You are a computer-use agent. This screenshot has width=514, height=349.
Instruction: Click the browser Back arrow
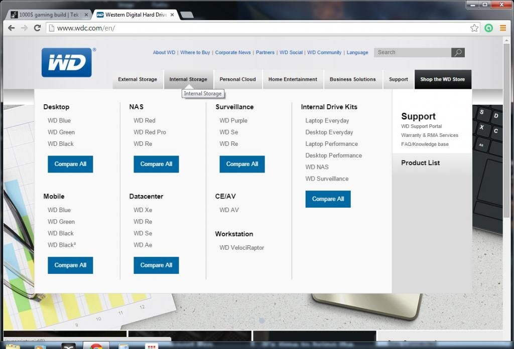(12, 28)
